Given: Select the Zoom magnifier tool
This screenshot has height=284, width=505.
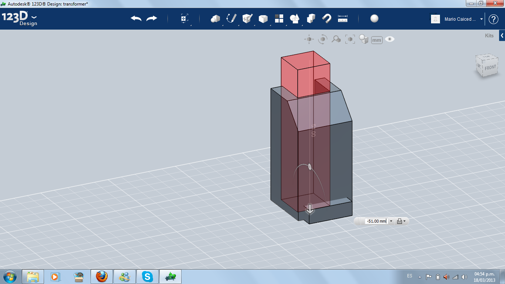Looking at the screenshot, I should [x=336, y=39].
